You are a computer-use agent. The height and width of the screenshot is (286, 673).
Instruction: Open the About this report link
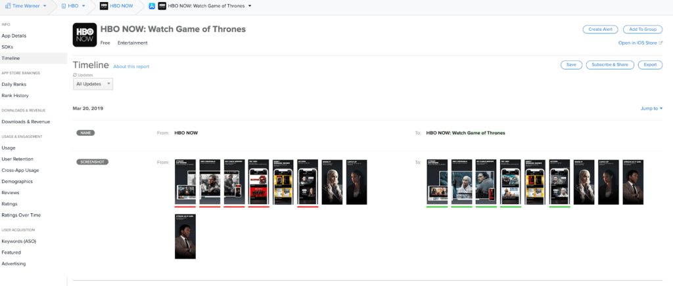[x=131, y=66]
